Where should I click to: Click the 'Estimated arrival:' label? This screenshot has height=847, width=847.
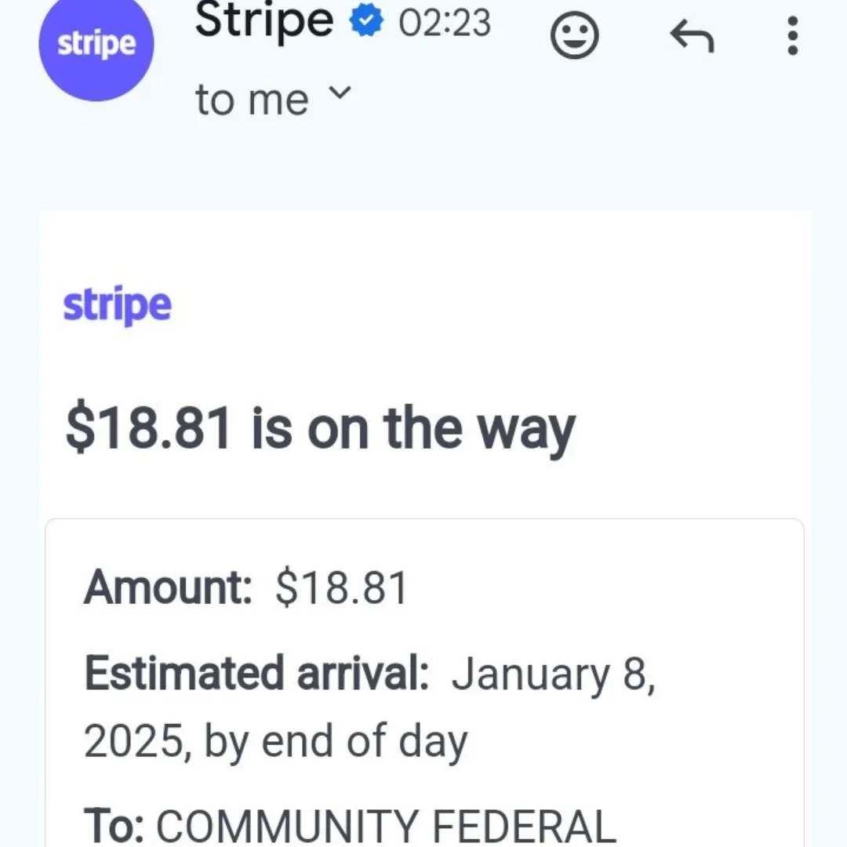click(x=256, y=674)
